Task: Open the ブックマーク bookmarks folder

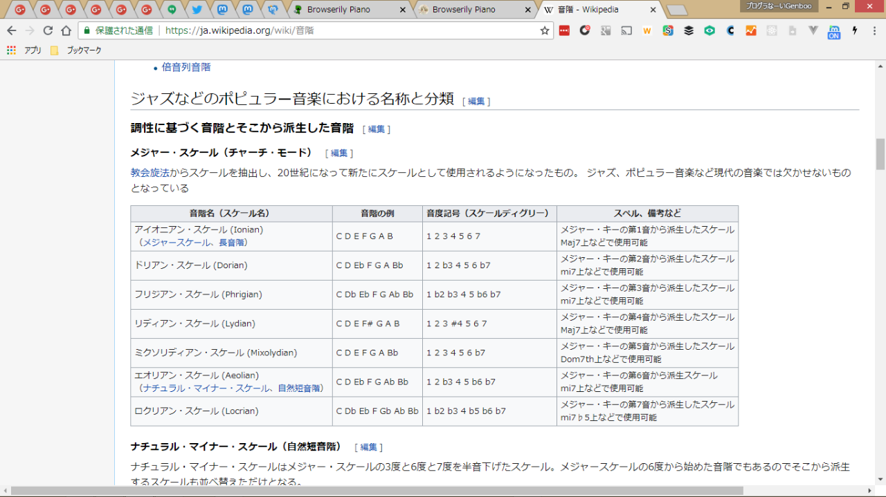Action: coord(76,50)
